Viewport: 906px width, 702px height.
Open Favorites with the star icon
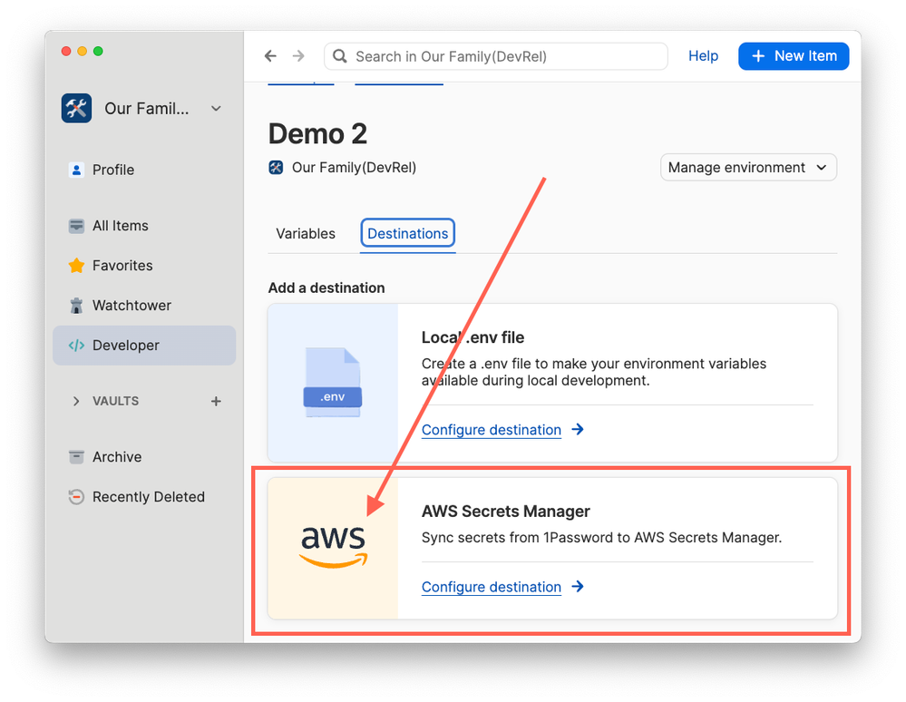(x=122, y=266)
